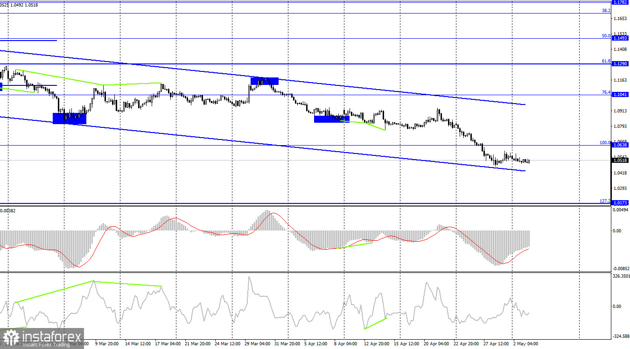Viewport: 630px width, 349px height.
Task: Select the 1.0293 price axis value
Action: [620, 188]
